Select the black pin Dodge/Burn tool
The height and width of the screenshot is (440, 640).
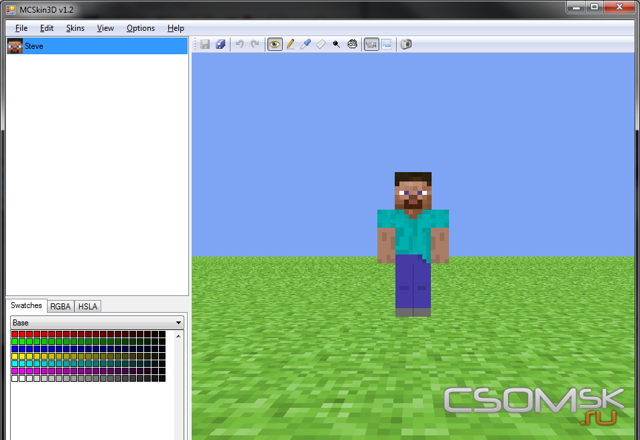(x=336, y=44)
